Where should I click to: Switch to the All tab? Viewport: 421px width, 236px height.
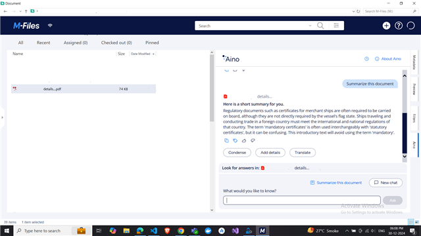click(x=20, y=43)
